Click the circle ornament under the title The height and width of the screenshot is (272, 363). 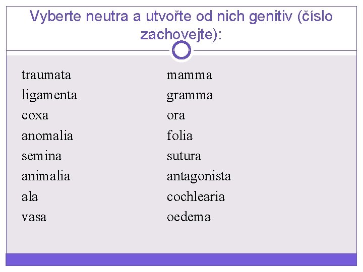(x=181, y=50)
